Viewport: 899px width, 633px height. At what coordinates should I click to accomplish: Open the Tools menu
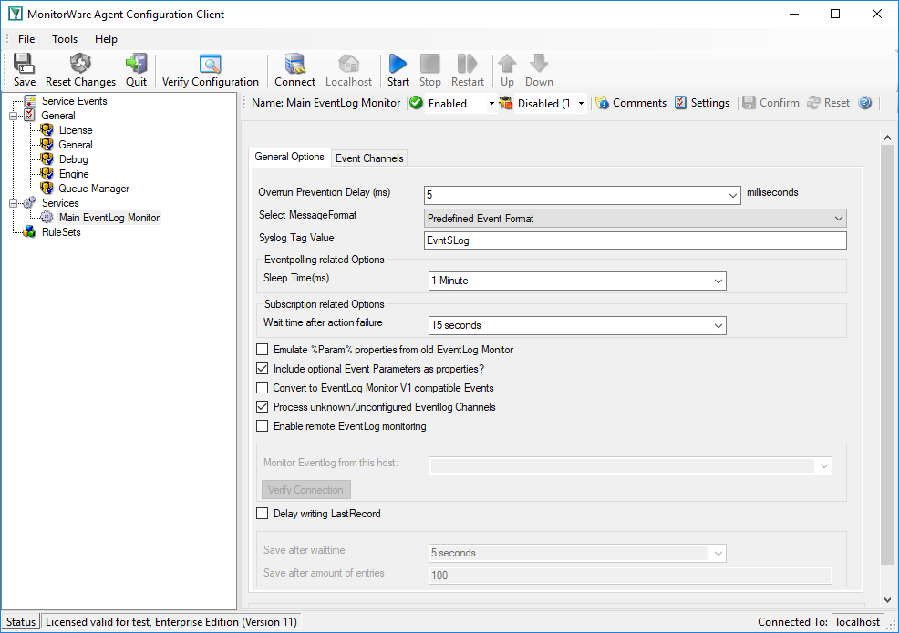tap(65, 39)
